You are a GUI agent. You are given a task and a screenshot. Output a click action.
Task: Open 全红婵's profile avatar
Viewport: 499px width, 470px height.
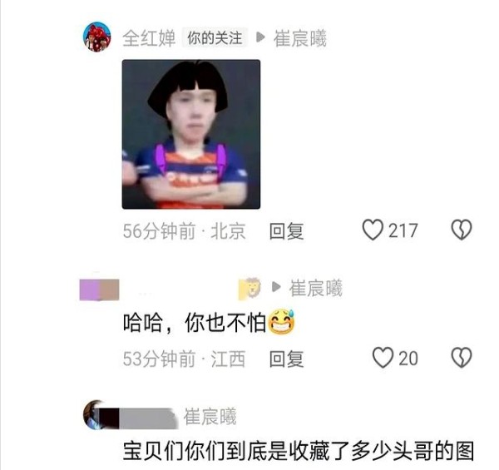coord(97,37)
